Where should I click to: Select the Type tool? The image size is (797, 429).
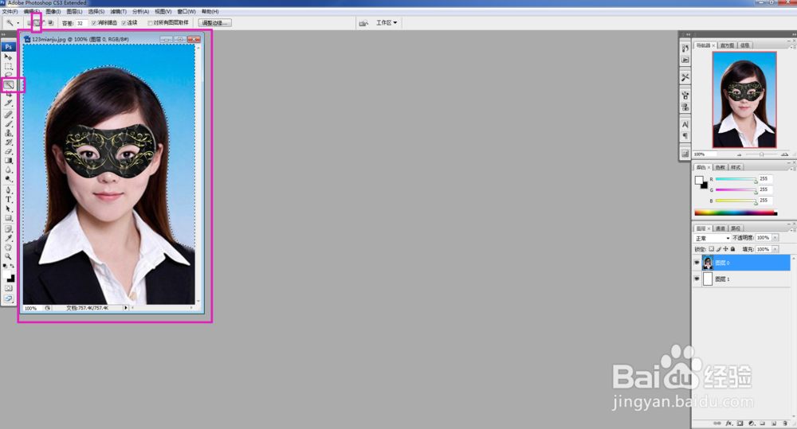click(8, 200)
